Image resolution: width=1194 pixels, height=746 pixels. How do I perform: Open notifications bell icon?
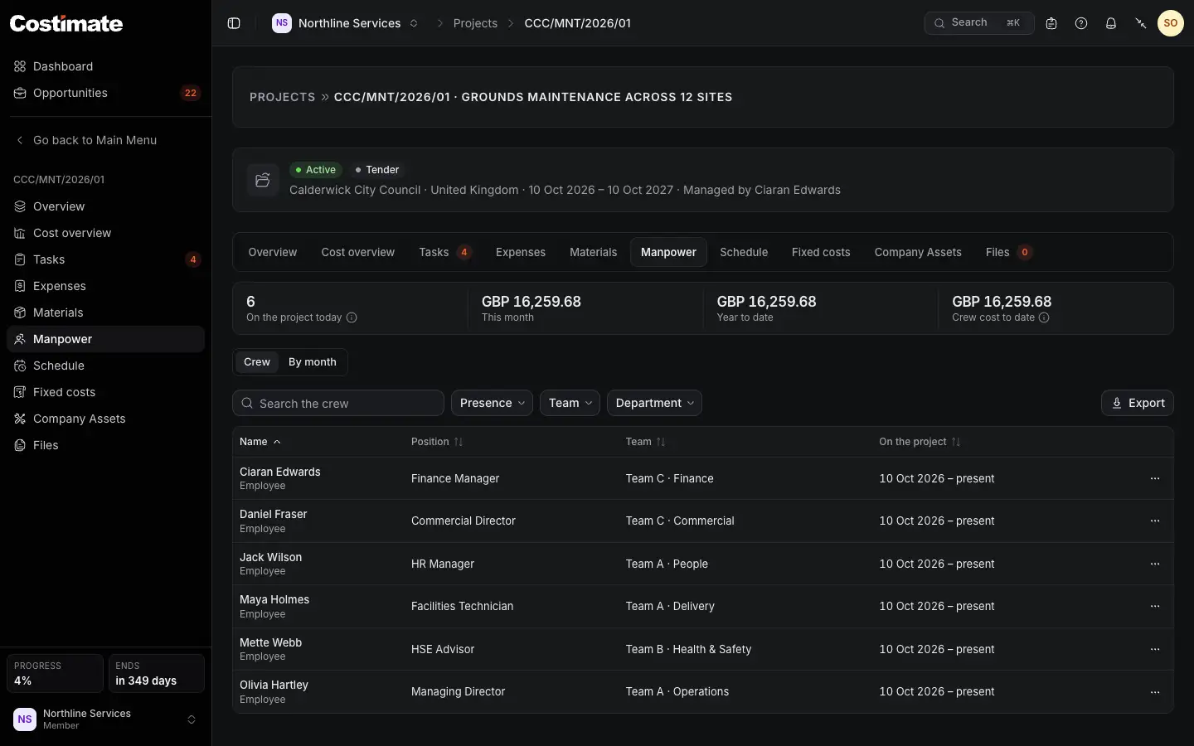tap(1111, 23)
